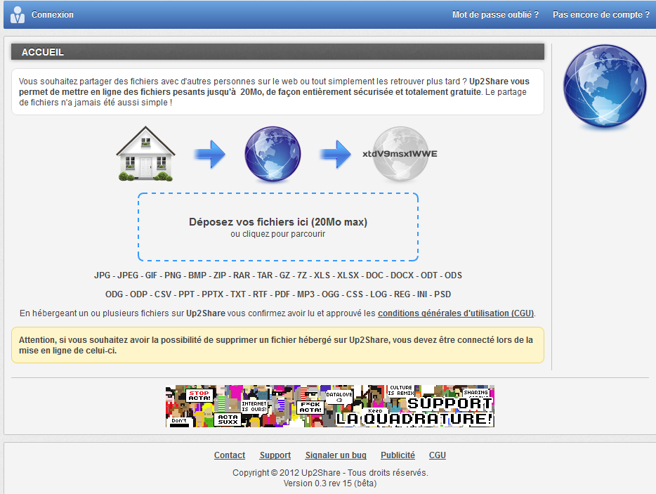Open the Support footer link

click(x=275, y=455)
